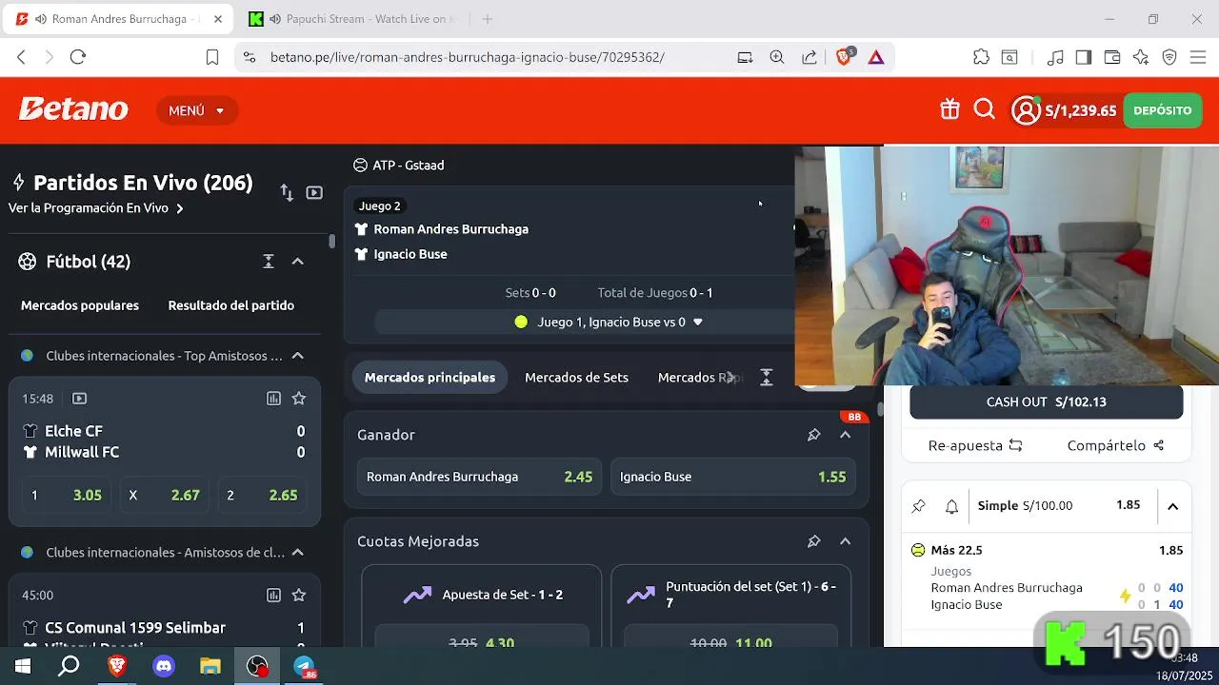Image resolution: width=1219 pixels, height=685 pixels.
Task: Collapse Clubes internacionales - Amistosos de clubes league
Action: [297, 553]
